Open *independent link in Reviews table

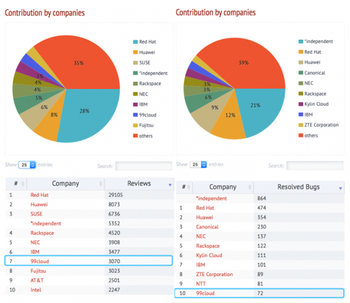[x=45, y=224]
